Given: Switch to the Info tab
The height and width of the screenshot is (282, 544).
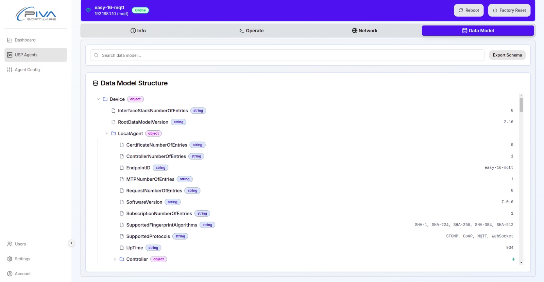Looking at the screenshot, I should point(138,31).
